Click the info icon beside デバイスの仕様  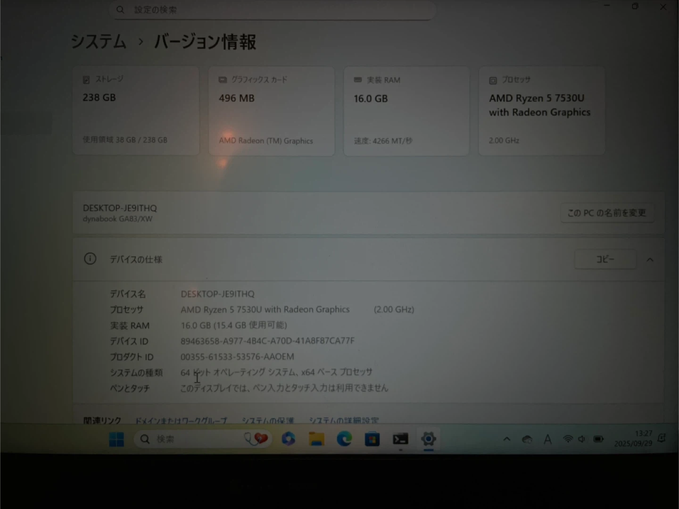coord(90,259)
